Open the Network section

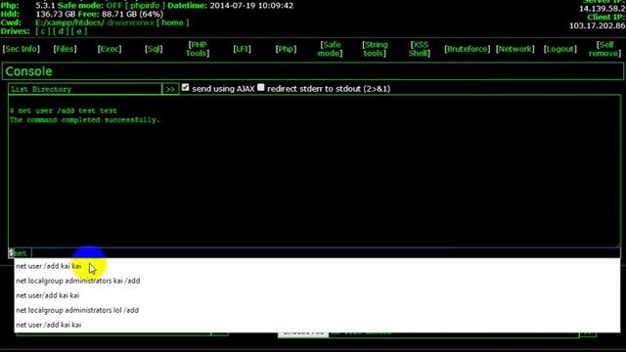(x=515, y=49)
